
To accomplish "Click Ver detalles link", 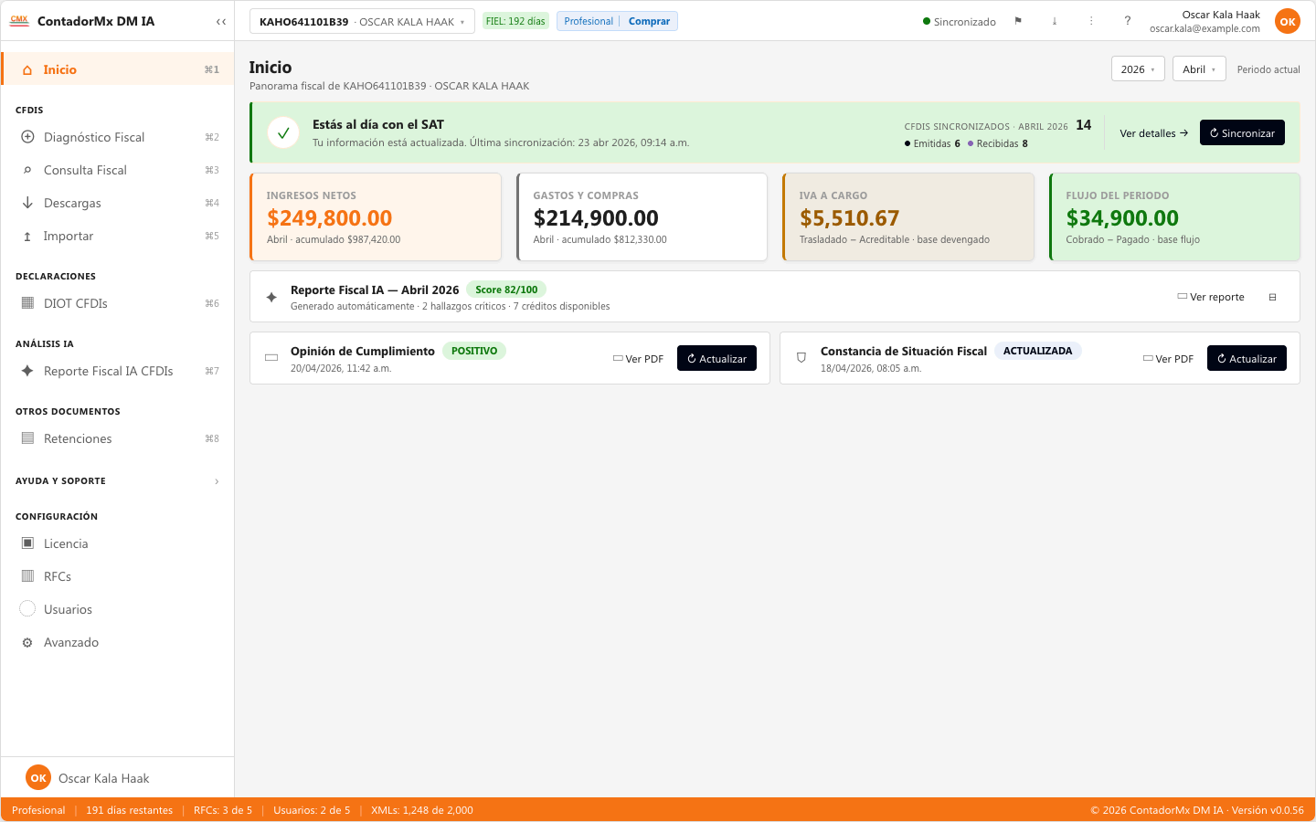I will (1153, 133).
